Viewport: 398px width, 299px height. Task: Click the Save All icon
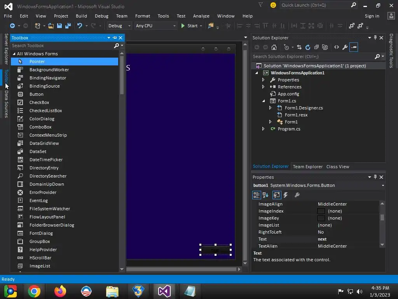[68, 26]
